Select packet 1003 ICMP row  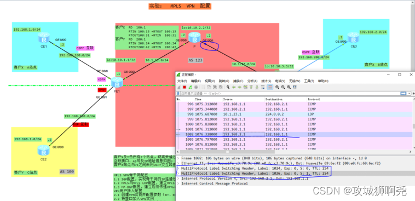point(294,139)
